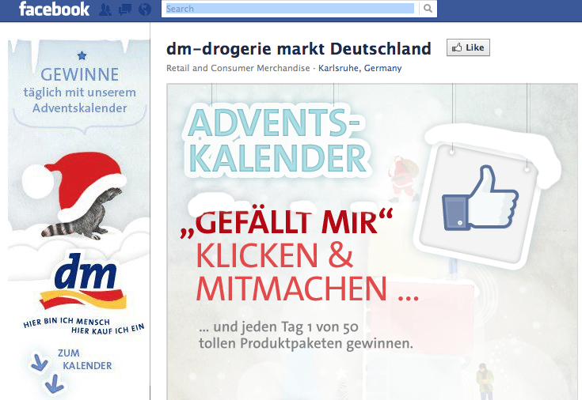Like the dm-drogerie markt page
582x400 pixels.
coord(468,47)
